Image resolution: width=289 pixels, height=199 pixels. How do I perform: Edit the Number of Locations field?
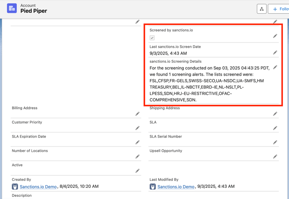tap(137, 156)
